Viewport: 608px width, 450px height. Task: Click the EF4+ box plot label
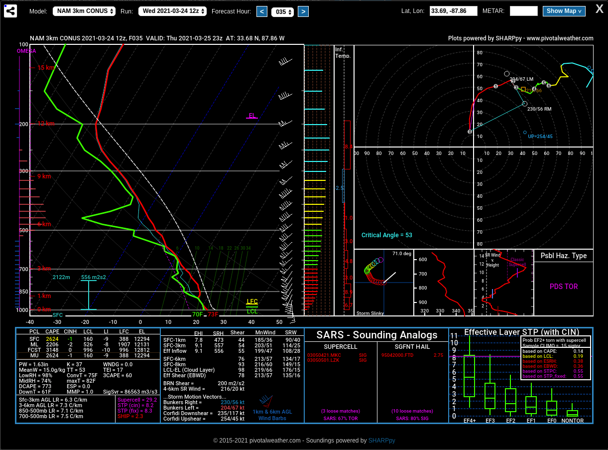click(x=470, y=421)
